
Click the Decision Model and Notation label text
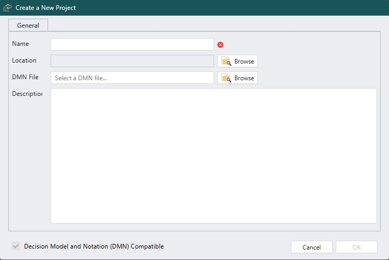tap(94, 246)
